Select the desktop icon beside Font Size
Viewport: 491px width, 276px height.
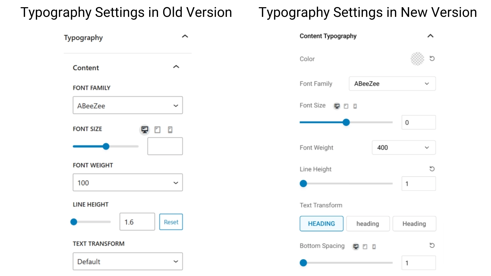(x=337, y=106)
